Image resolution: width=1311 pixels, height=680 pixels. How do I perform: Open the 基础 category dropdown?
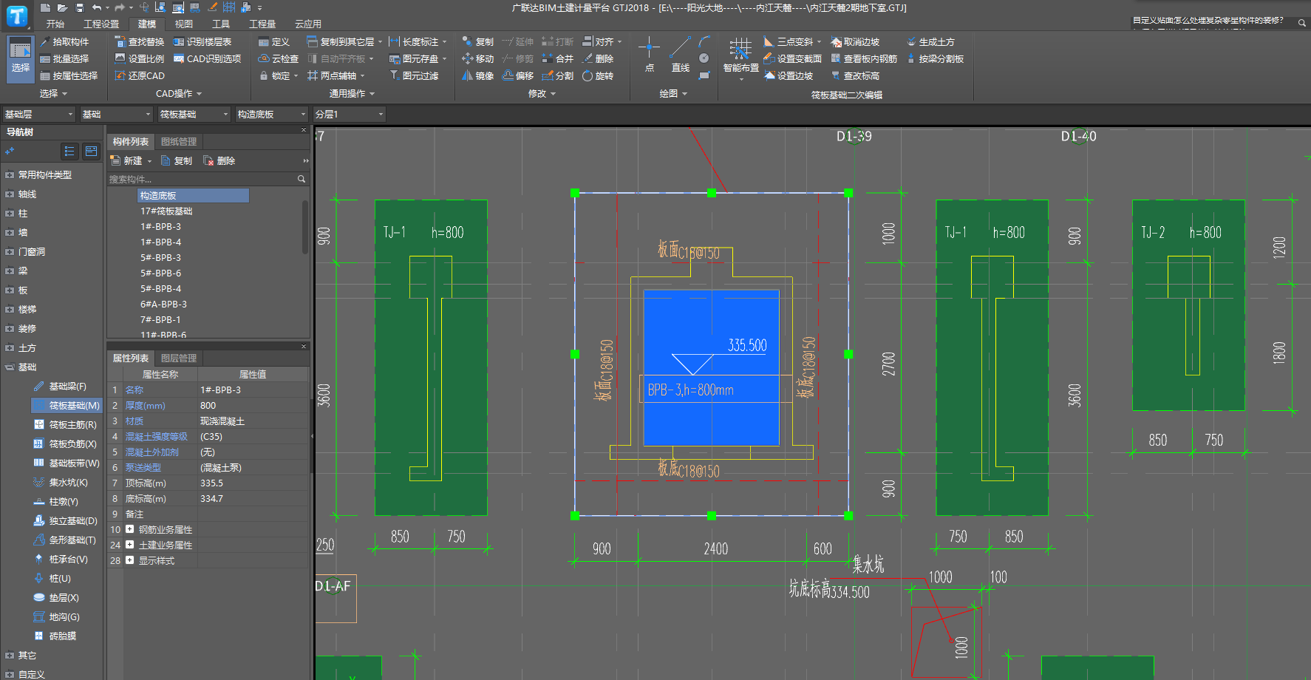[116, 115]
